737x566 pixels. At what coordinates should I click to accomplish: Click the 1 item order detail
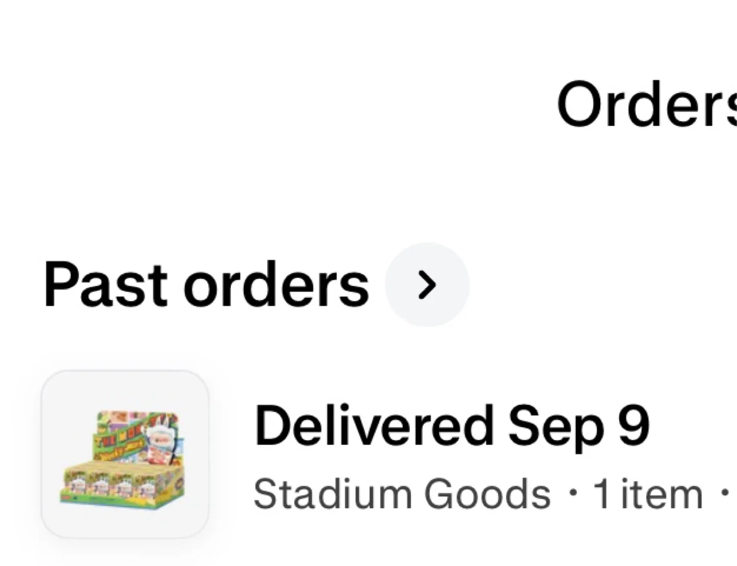point(648,494)
